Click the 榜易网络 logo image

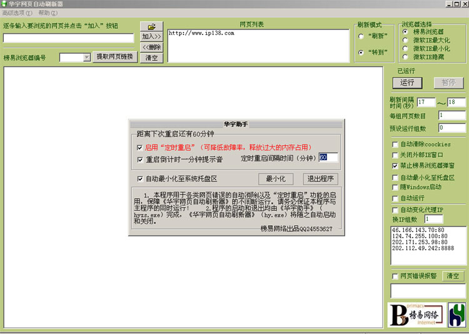pyautogui.click(x=416, y=315)
